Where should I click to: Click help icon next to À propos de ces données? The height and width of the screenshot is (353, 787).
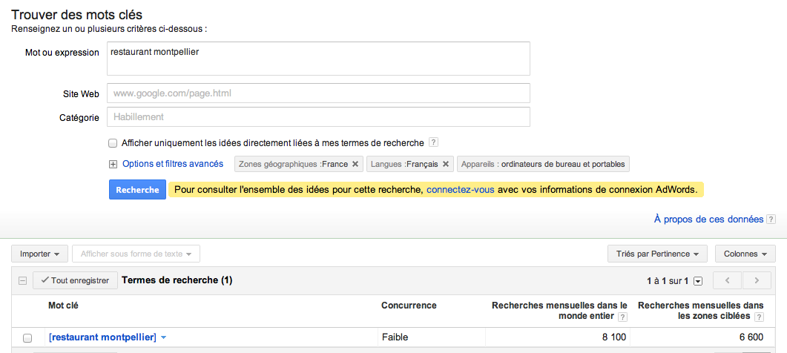click(x=771, y=220)
